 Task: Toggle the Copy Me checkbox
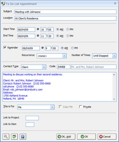point(60,107)
